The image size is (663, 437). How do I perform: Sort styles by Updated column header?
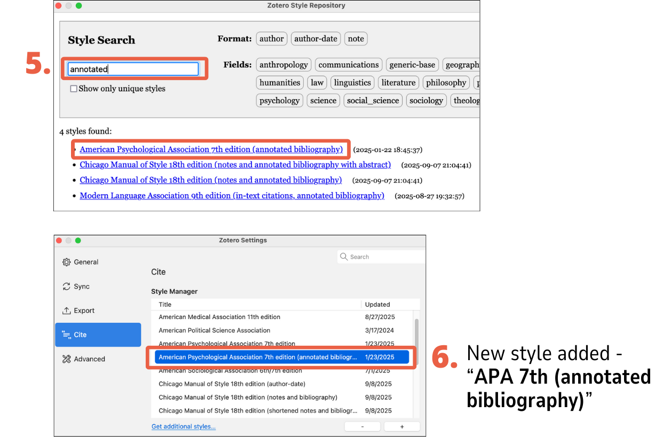(x=377, y=305)
